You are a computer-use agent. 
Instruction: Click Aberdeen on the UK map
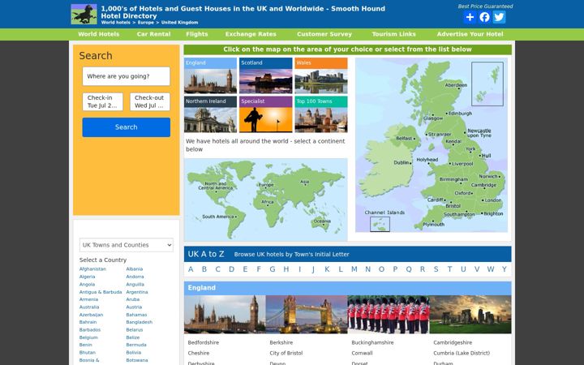click(456, 85)
